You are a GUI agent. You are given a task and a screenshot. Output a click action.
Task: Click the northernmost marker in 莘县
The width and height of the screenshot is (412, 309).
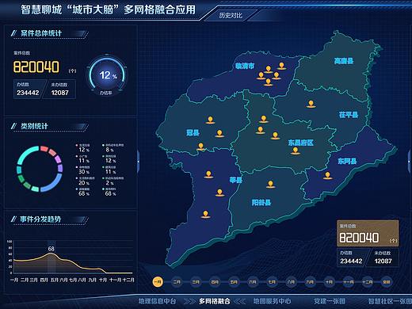(208, 174)
